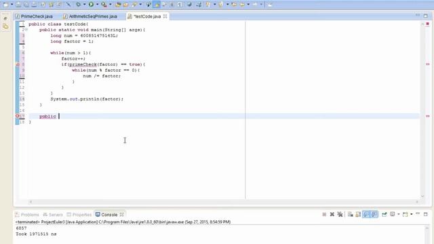Click the New Java Class icon

point(134,5)
